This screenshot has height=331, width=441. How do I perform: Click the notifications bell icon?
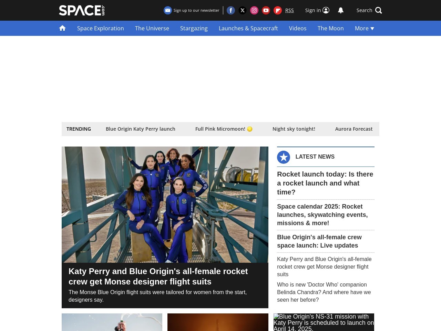341,10
